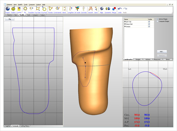Click the Flip button
The width and height of the screenshot is (177, 131).
click(x=10, y=19)
